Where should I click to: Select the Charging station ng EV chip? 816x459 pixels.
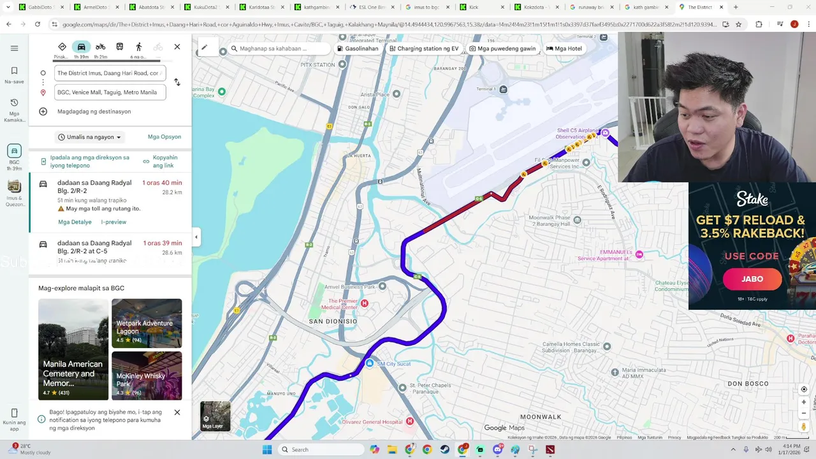point(424,48)
